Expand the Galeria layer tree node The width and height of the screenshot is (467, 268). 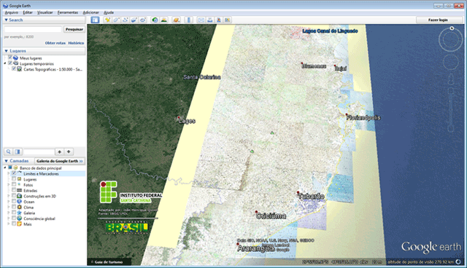click(9, 213)
